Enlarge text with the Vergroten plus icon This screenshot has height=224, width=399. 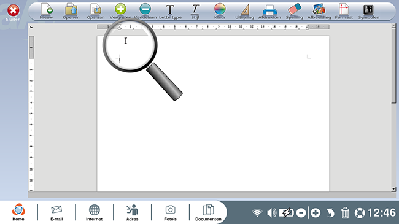[x=120, y=11]
